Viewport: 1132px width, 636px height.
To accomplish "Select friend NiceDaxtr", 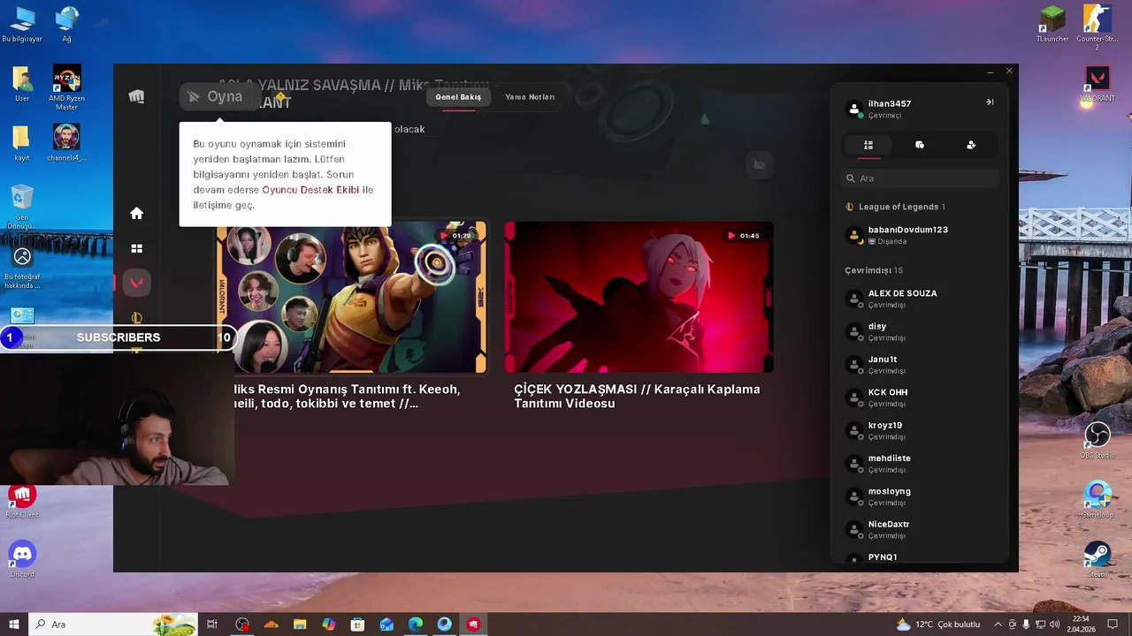I will [x=920, y=529].
